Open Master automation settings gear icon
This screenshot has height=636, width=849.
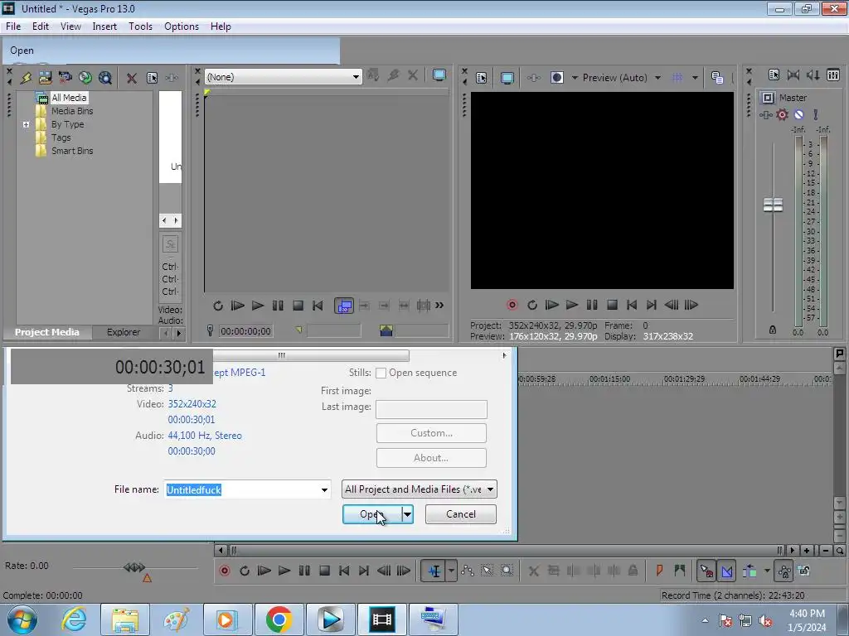coord(782,114)
